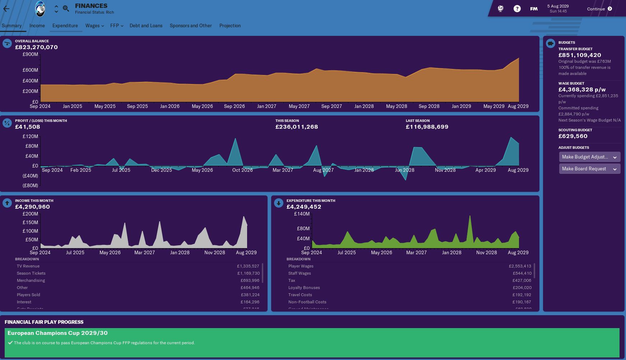Open the Make Board Request dropdown
Image resolution: width=626 pixels, height=360 pixels.
click(x=589, y=169)
